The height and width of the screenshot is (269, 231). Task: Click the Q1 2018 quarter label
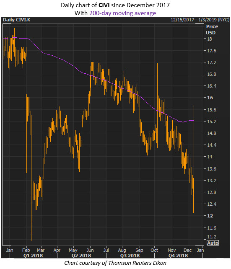33,256
